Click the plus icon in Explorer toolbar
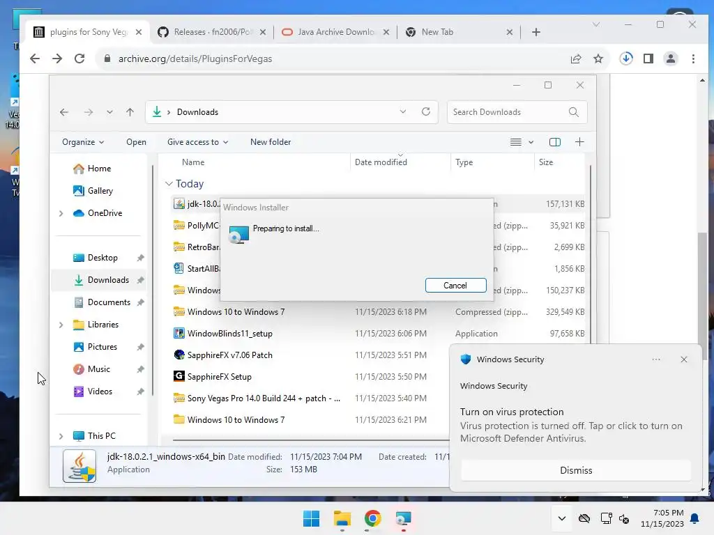Image resolution: width=714 pixels, height=535 pixels. point(579,142)
